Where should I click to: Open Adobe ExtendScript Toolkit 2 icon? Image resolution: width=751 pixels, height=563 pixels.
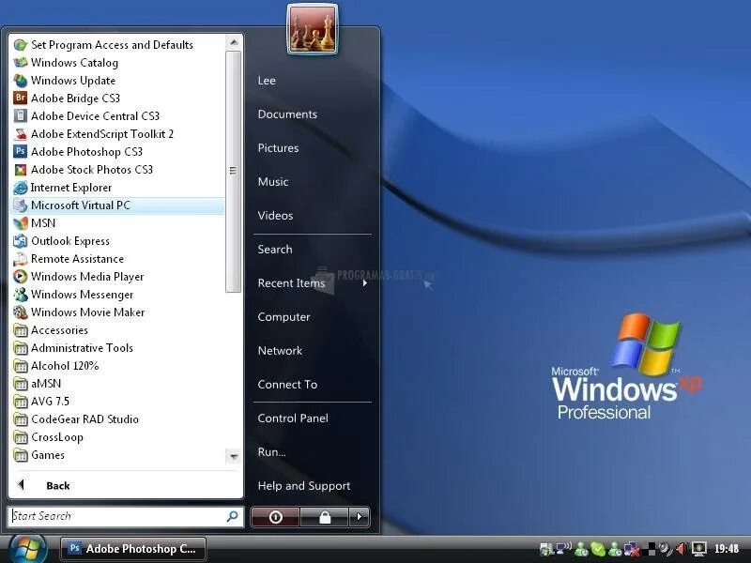(20, 134)
